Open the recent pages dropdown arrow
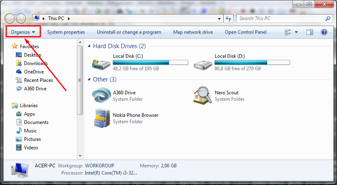Screen dimensions: 337x185 click(29, 19)
